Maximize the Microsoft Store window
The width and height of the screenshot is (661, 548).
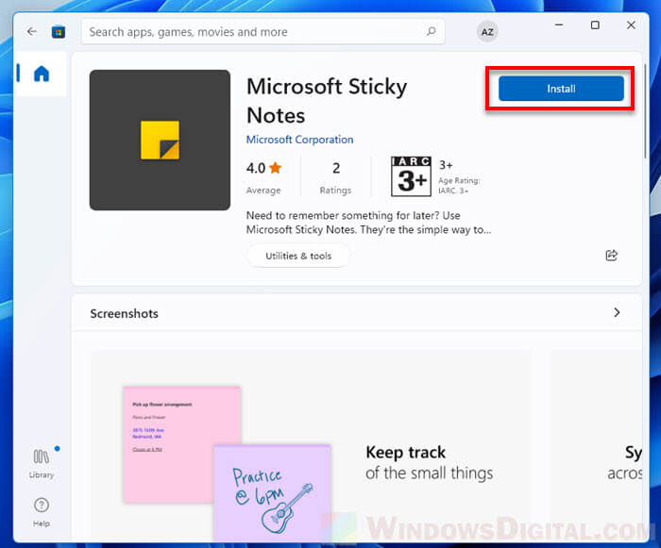(x=595, y=25)
